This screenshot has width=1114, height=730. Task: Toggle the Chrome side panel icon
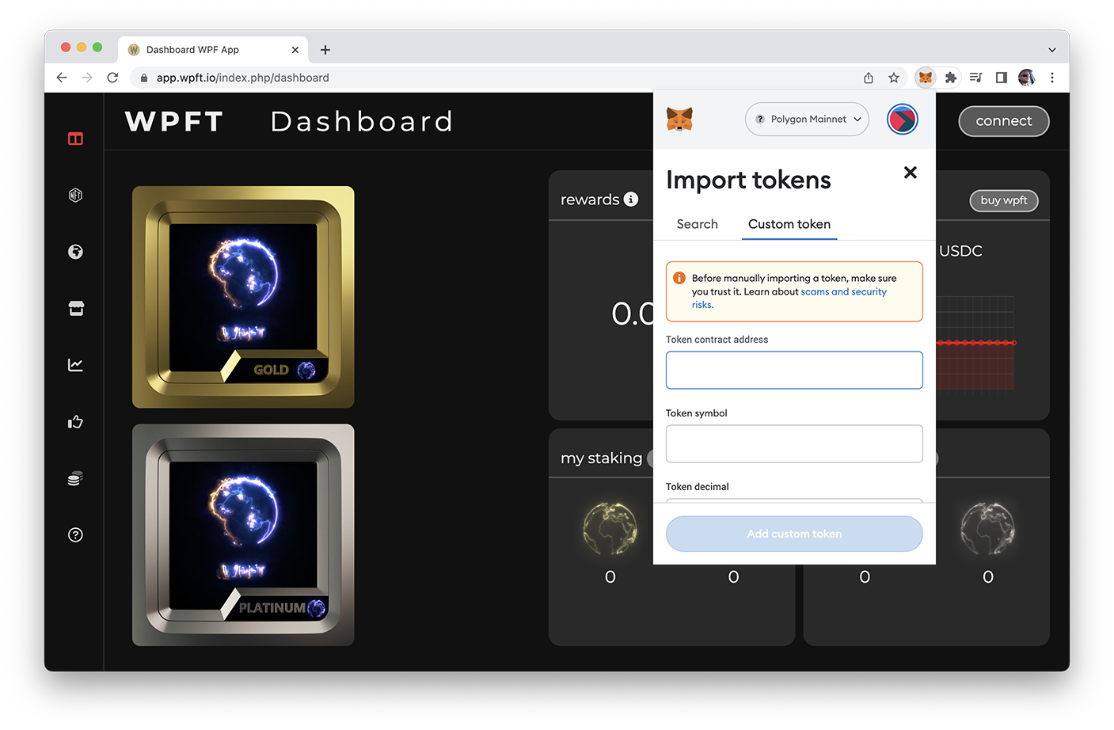(x=1002, y=78)
